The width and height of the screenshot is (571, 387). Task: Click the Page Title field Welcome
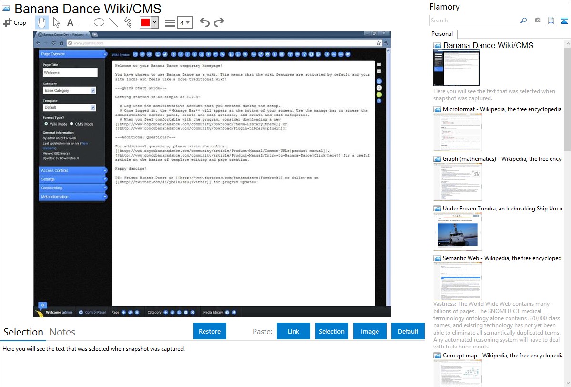coord(70,73)
